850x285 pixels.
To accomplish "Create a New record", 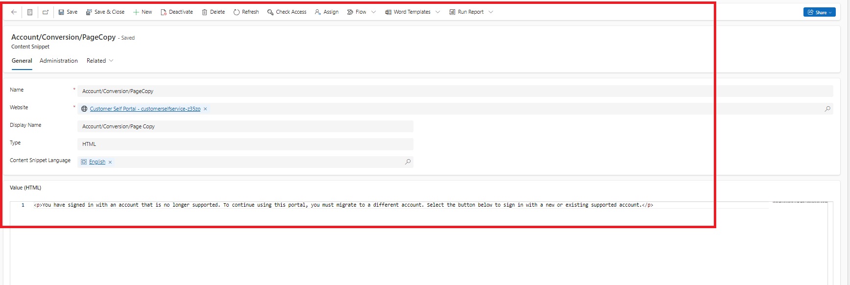I will pyautogui.click(x=143, y=12).
